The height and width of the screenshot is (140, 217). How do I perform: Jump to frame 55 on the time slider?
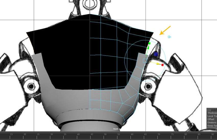pos(119,134)
